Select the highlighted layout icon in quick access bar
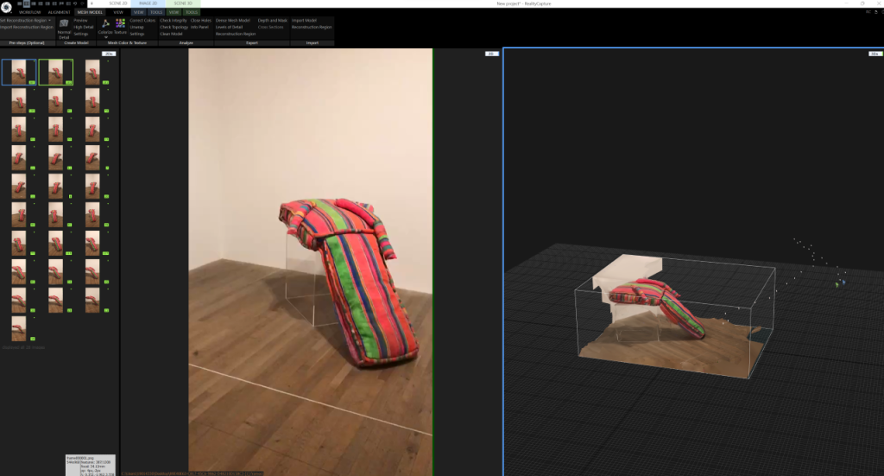Viewport: 884px width, 476px height. (x=27, y=3)
